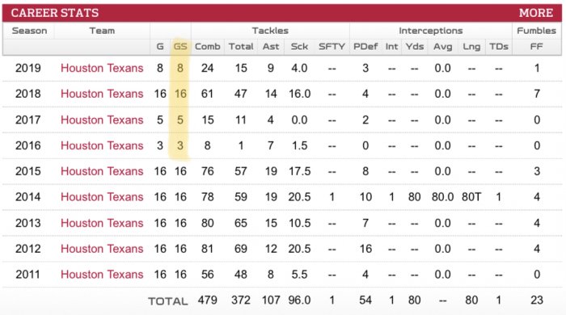
Task: Select the PDef column header
Action: tap(365, 47)
